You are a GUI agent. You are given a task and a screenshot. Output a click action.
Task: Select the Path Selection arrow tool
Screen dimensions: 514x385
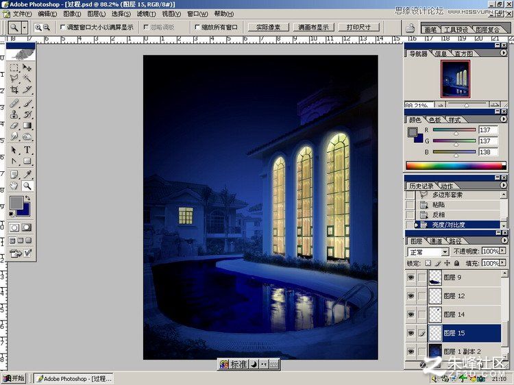[14, 150]
